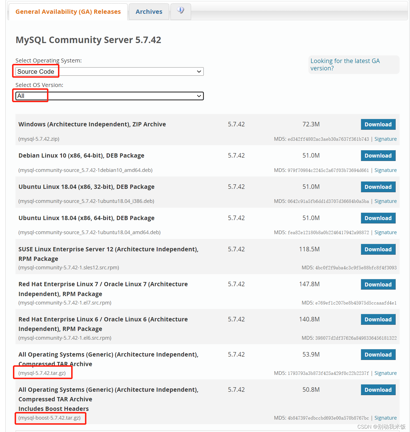Download the Ubuntu 18.04 32-bit DEB Package
Viewport: 410px width, 432px height.
coord(378,187)
